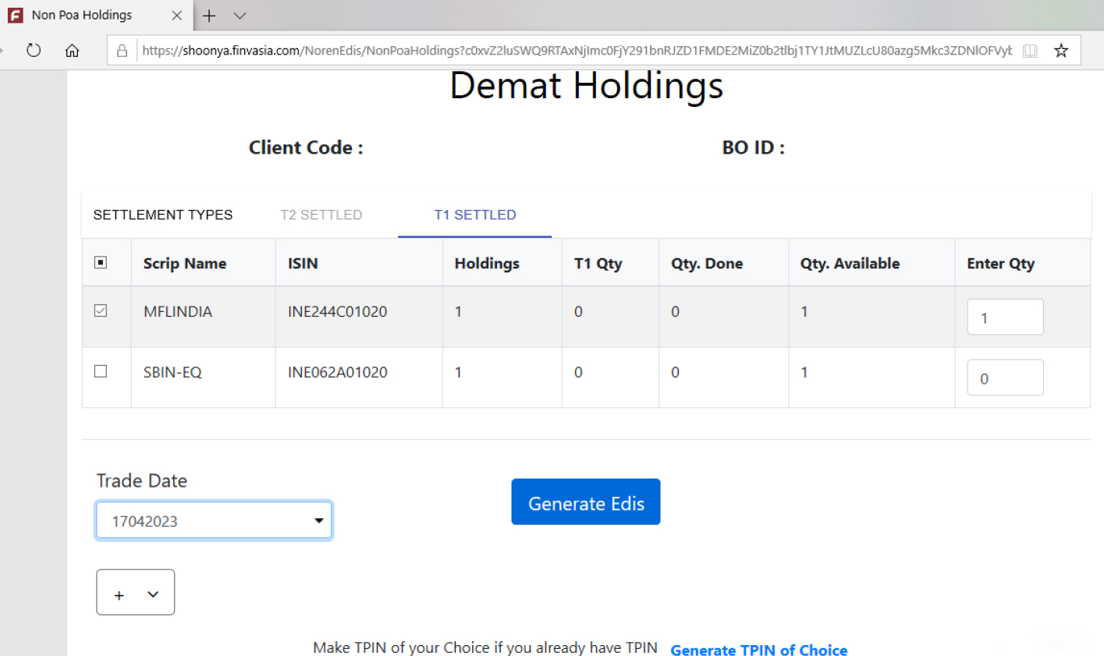Click the Holdings column header
Screen dimensions: 1104x656
click(487, 264)
